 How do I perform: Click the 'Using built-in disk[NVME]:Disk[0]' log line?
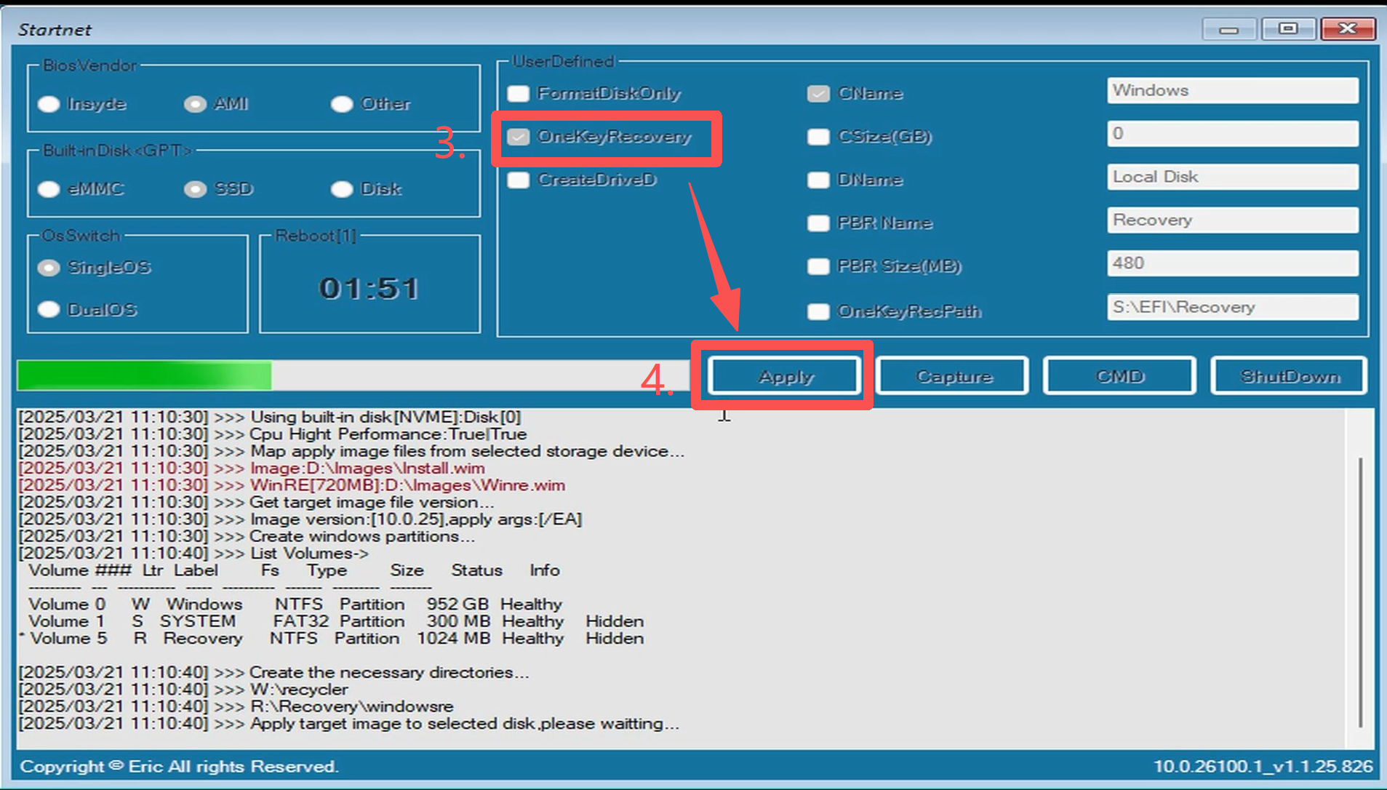270,418
